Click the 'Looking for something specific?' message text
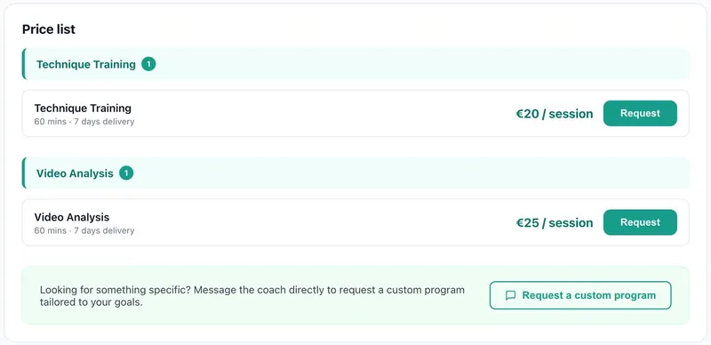This screenshot has height=345, width=711. (252, 295)
